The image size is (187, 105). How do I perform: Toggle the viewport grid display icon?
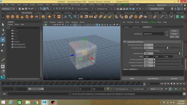pos(75,25)
